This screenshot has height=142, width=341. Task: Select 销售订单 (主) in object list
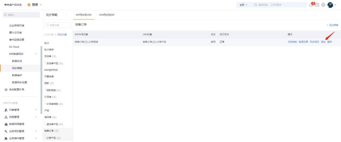point(52,131)
